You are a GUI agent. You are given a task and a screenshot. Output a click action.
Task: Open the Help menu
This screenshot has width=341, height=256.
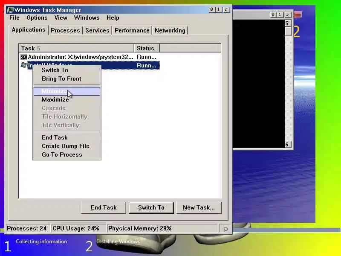(113, 17)
